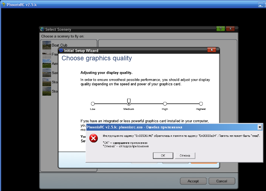This screenshot has height=191, width=266.
Task: Click the Highest label under slider
Action: [x=201, y=109]
